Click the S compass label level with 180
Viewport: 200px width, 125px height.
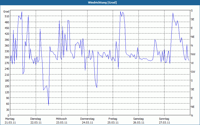[x=192, y=80]
